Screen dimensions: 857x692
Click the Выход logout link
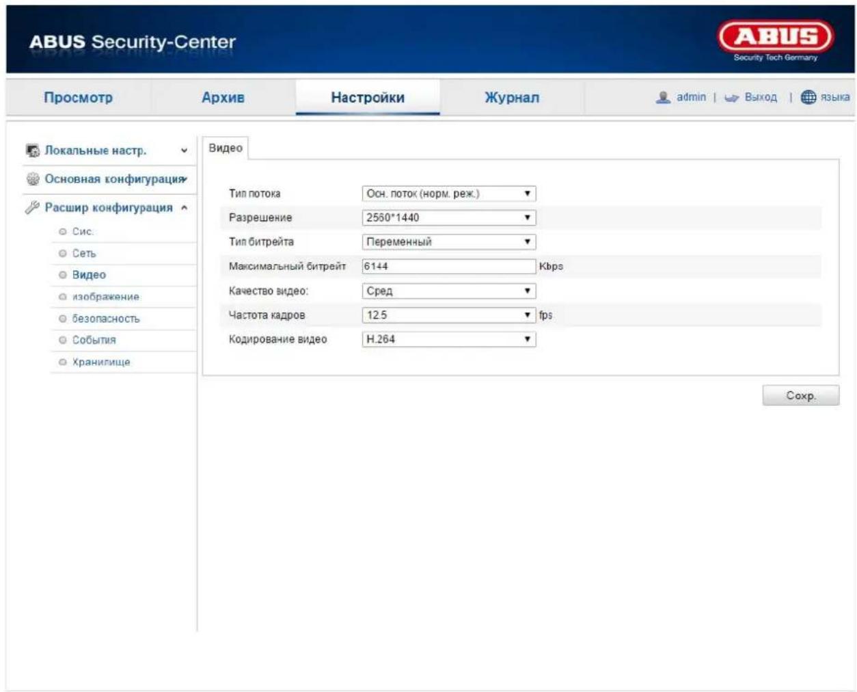coord(761,97)
